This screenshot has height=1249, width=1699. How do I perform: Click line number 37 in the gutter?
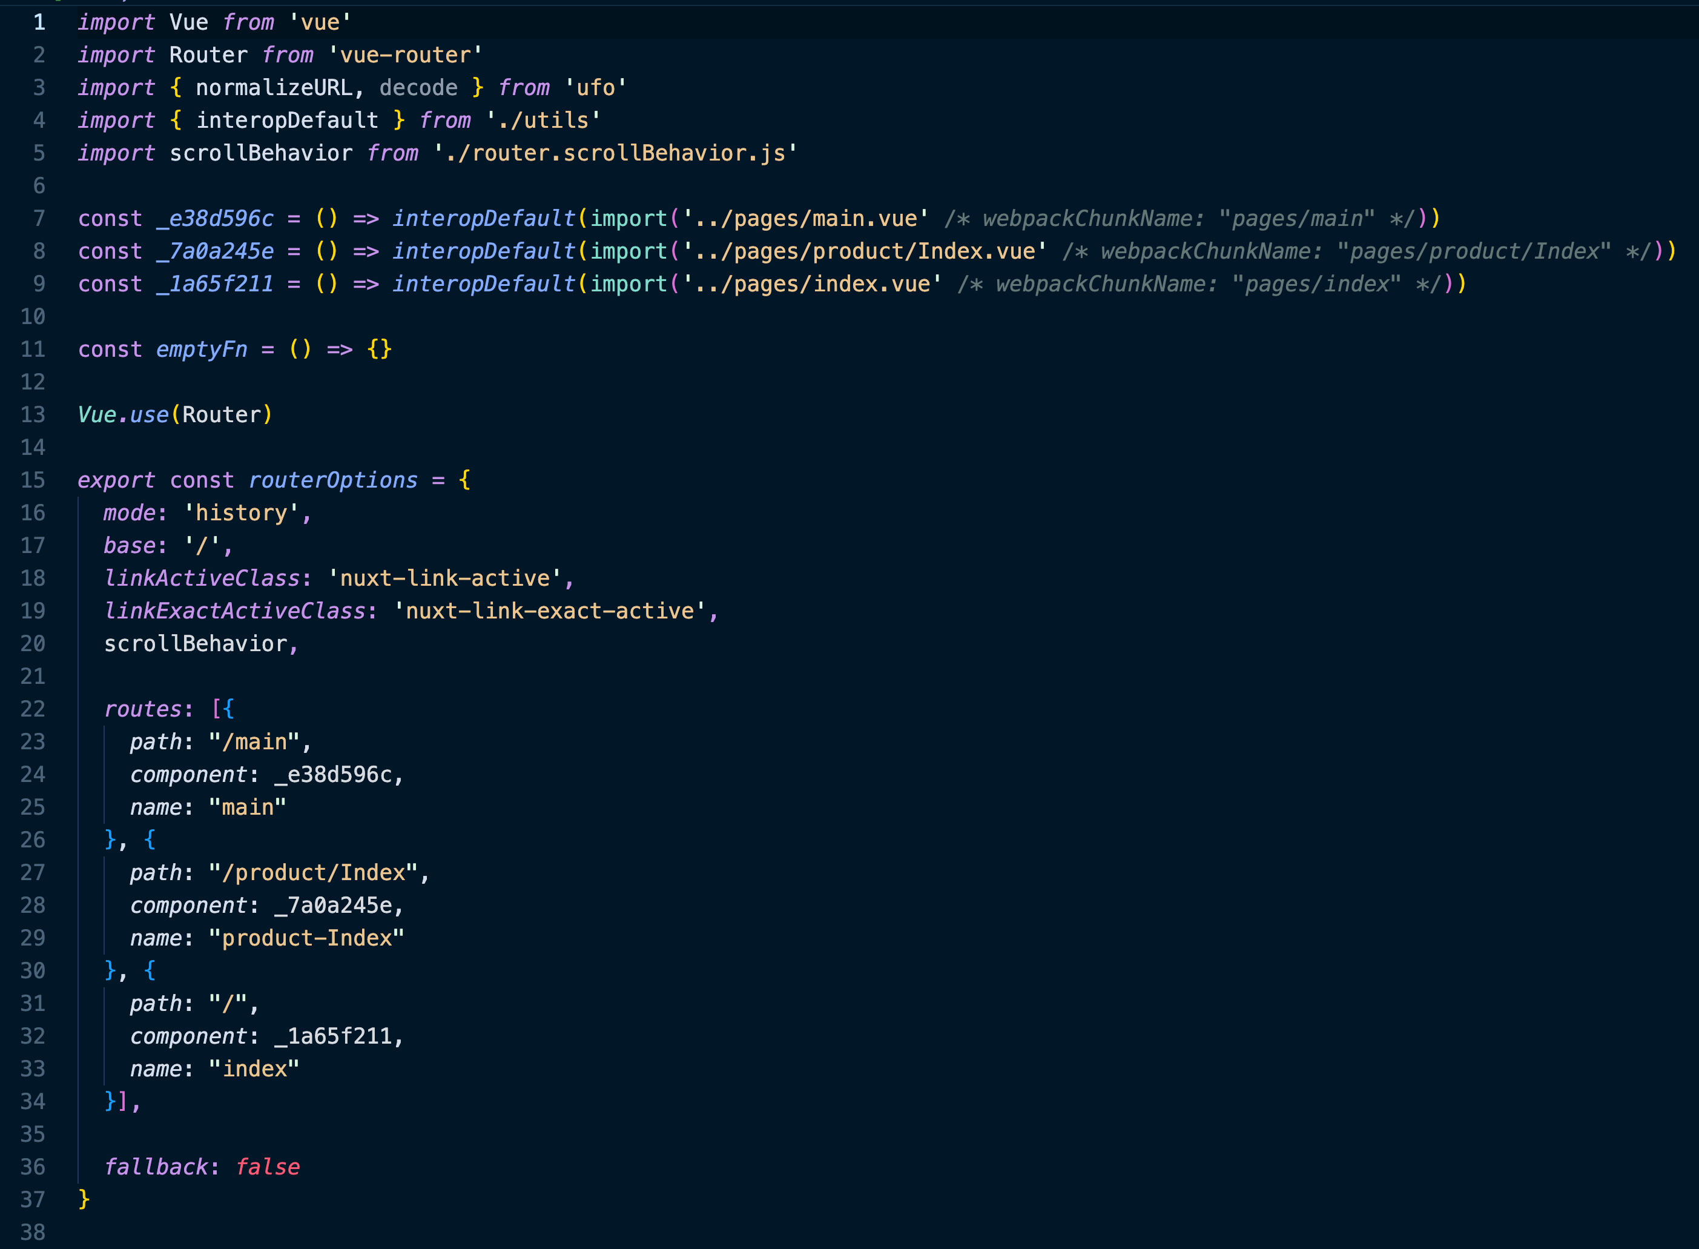tap(33, 1200)
